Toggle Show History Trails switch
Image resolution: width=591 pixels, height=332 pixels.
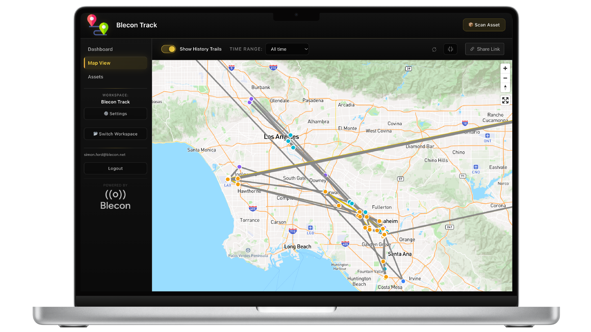(168, 49)
